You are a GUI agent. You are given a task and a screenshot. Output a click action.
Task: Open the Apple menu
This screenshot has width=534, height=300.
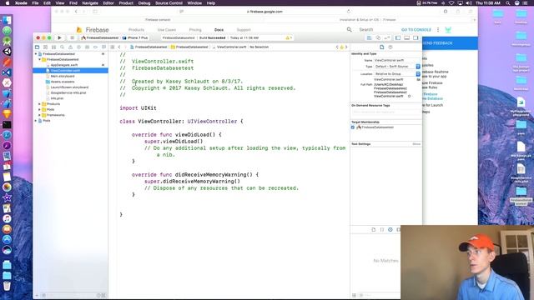[x=8, y=3]
